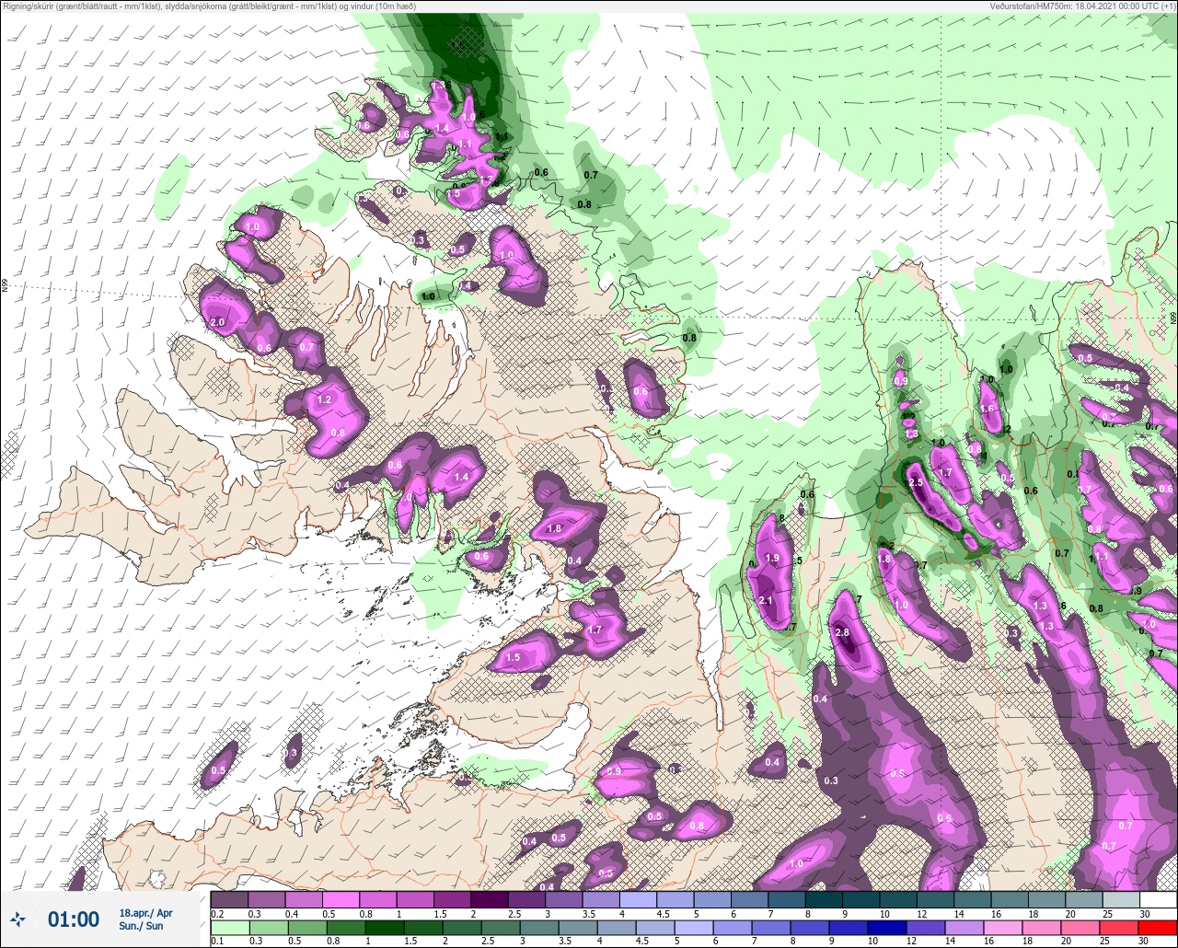
Task: Click the 1.9 value above the 2.1 label
Action: click(773, 558)
